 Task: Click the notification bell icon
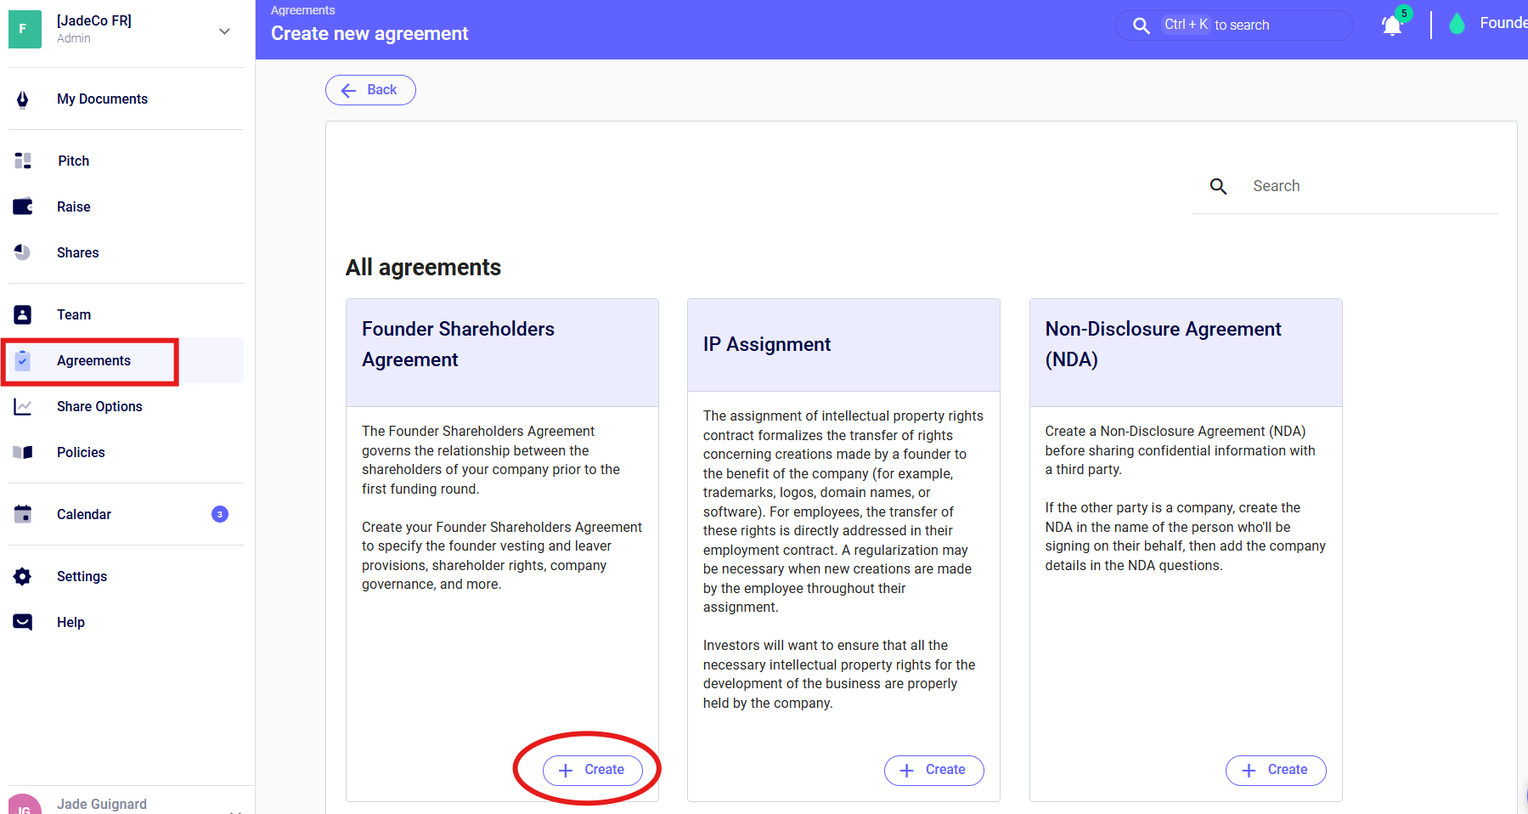(x=1391, y=25)
